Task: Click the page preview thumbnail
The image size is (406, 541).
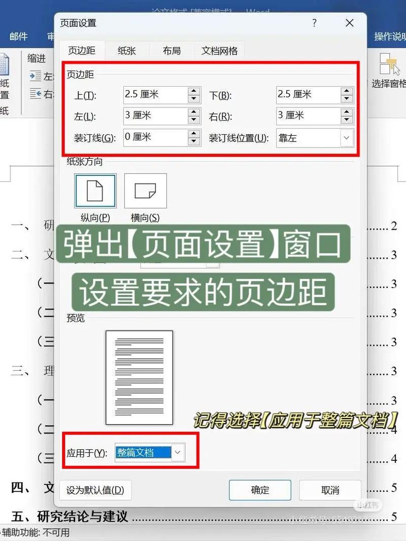Action: pos(139,377)
